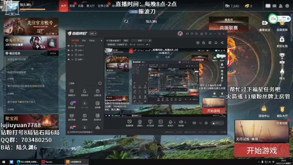
Task: Start recording with the camcorder icon
Action: pyautogui.click(x=194, y=123)
